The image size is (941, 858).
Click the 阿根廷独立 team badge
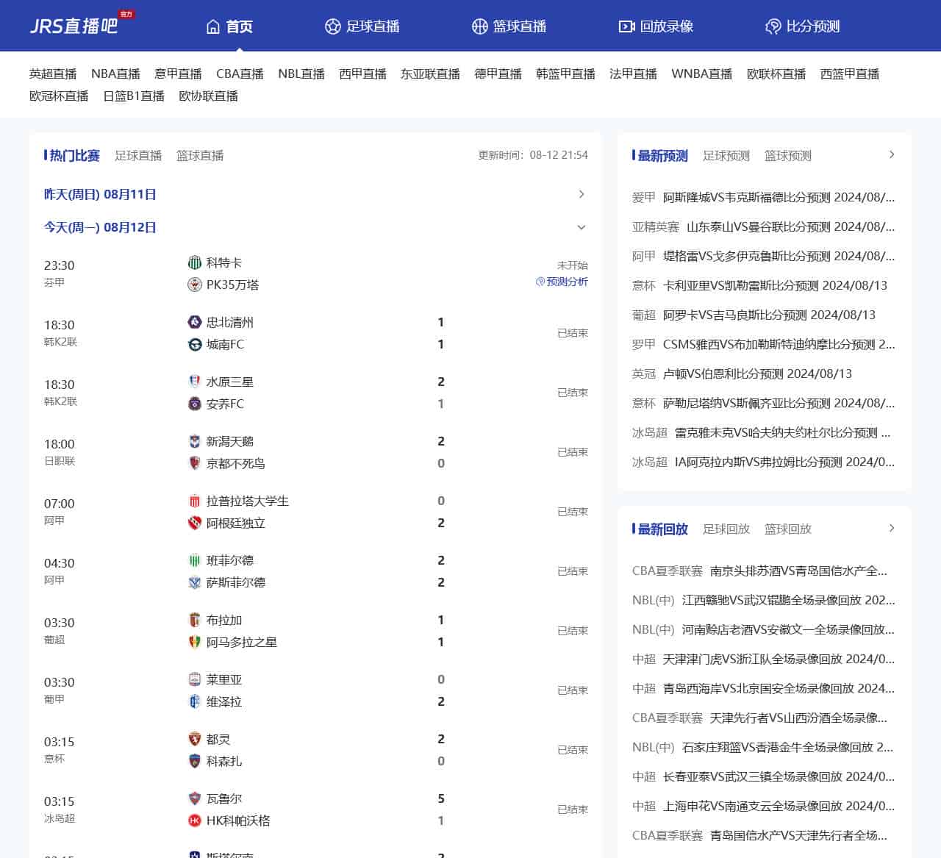pos(195,523)
